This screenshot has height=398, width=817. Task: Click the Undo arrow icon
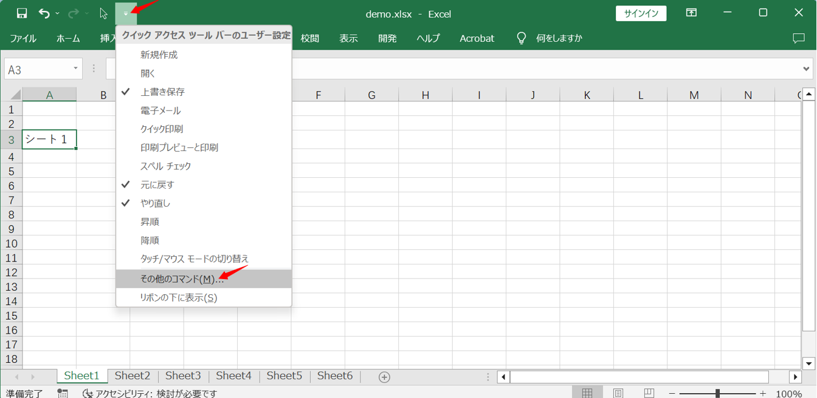pos(44,13)
